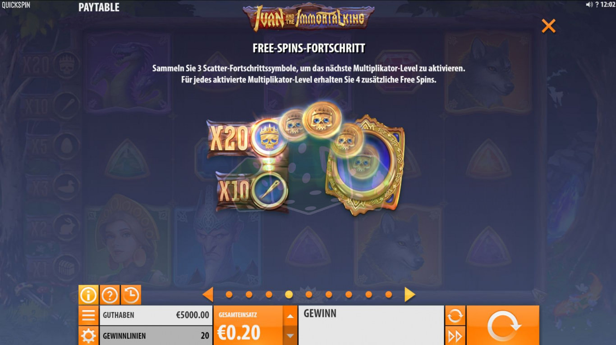The height and width of the screenshot is (345, 616).
Task: Click the large spin button
Action: pos(503,325)
